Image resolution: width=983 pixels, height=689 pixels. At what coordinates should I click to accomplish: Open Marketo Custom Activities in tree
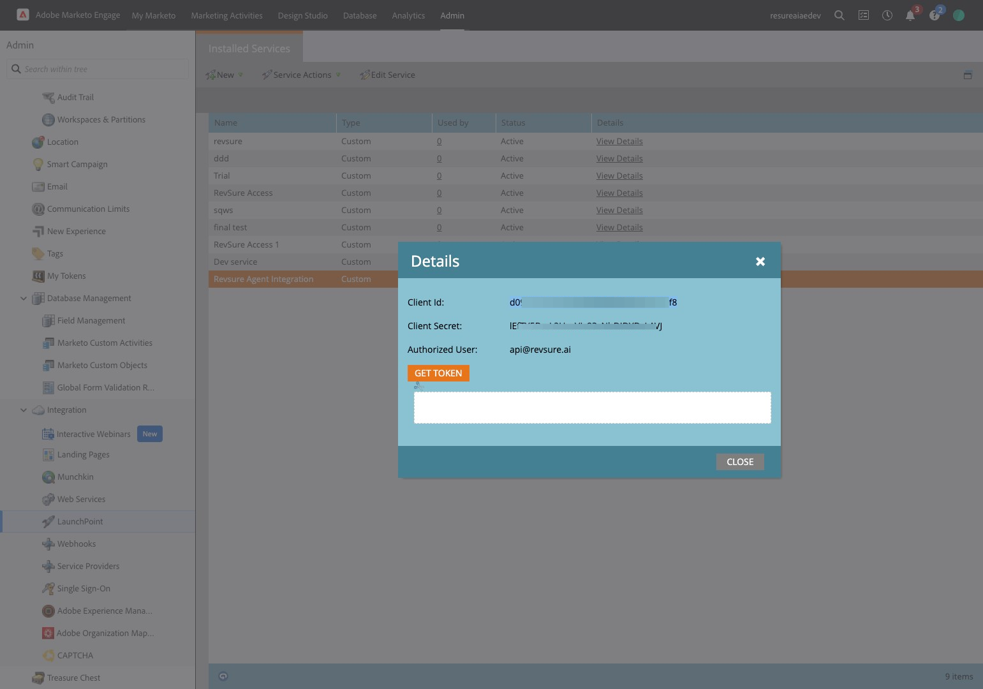pyautogui.click(x=105, y=343)
